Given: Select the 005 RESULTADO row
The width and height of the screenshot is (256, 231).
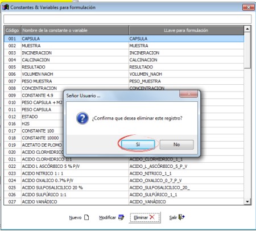Looking at the screenshot, I should [124, 67].
